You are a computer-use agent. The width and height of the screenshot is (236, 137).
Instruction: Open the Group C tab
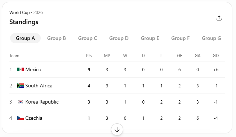click(x=88, y=38)
